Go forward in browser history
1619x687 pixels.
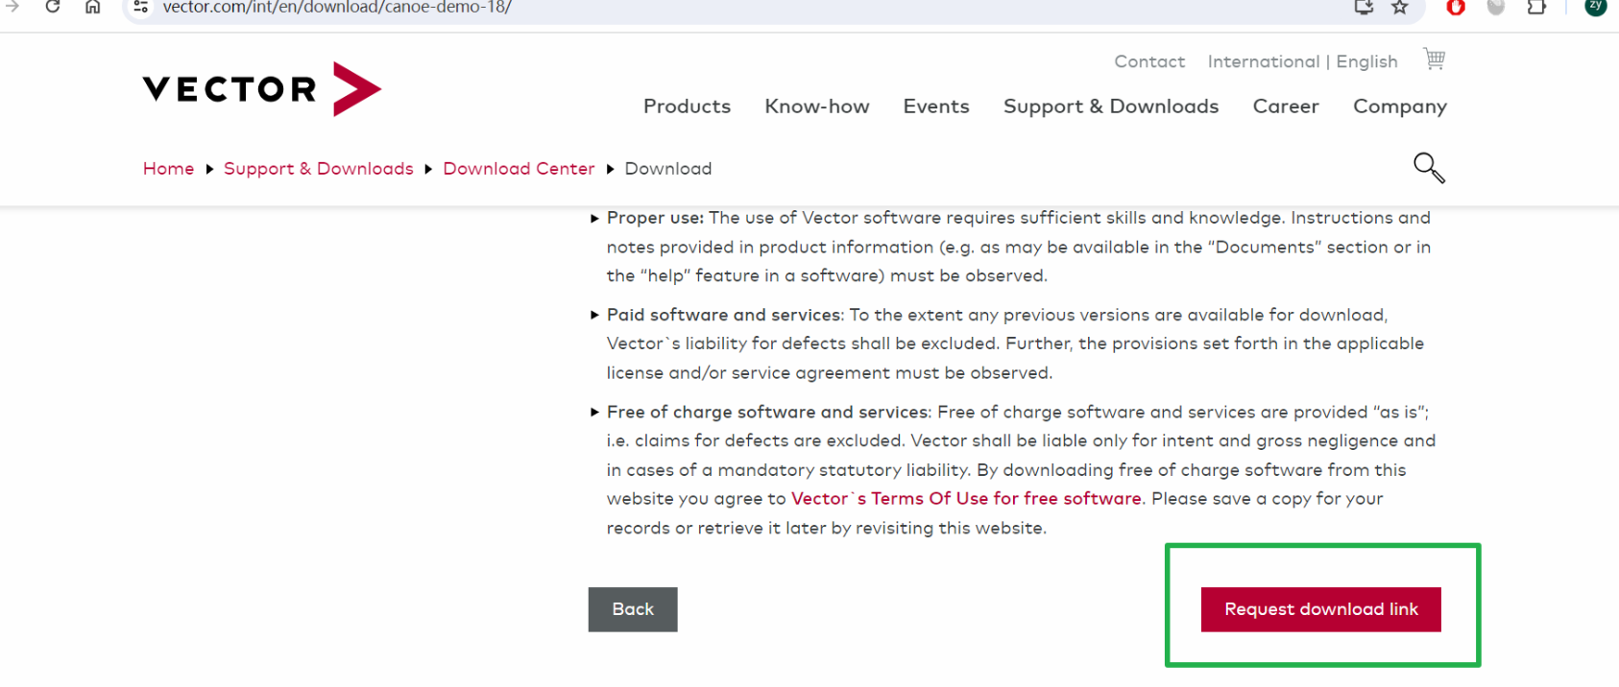[12, 7]
